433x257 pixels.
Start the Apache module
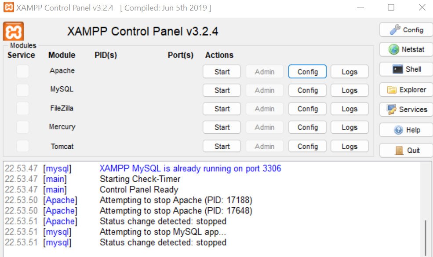[x=222, y=72]
